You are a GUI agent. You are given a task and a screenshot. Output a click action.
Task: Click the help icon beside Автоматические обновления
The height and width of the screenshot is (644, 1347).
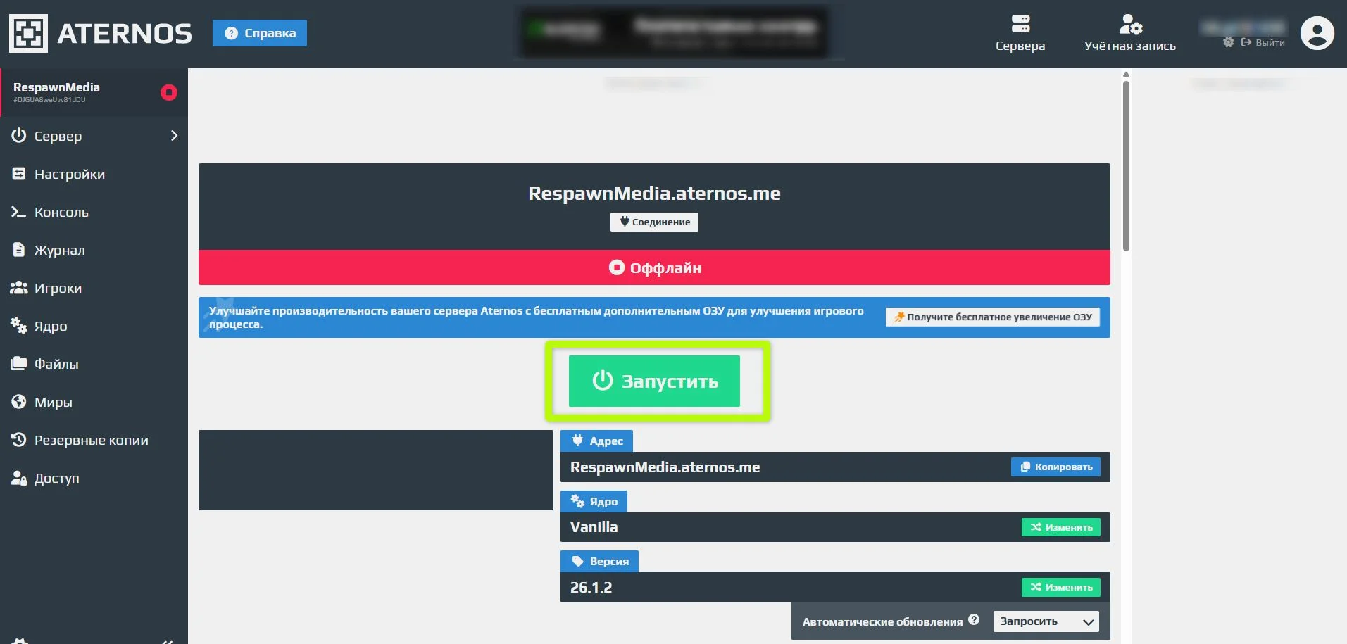pyautogui.click(x=974, y=619)
